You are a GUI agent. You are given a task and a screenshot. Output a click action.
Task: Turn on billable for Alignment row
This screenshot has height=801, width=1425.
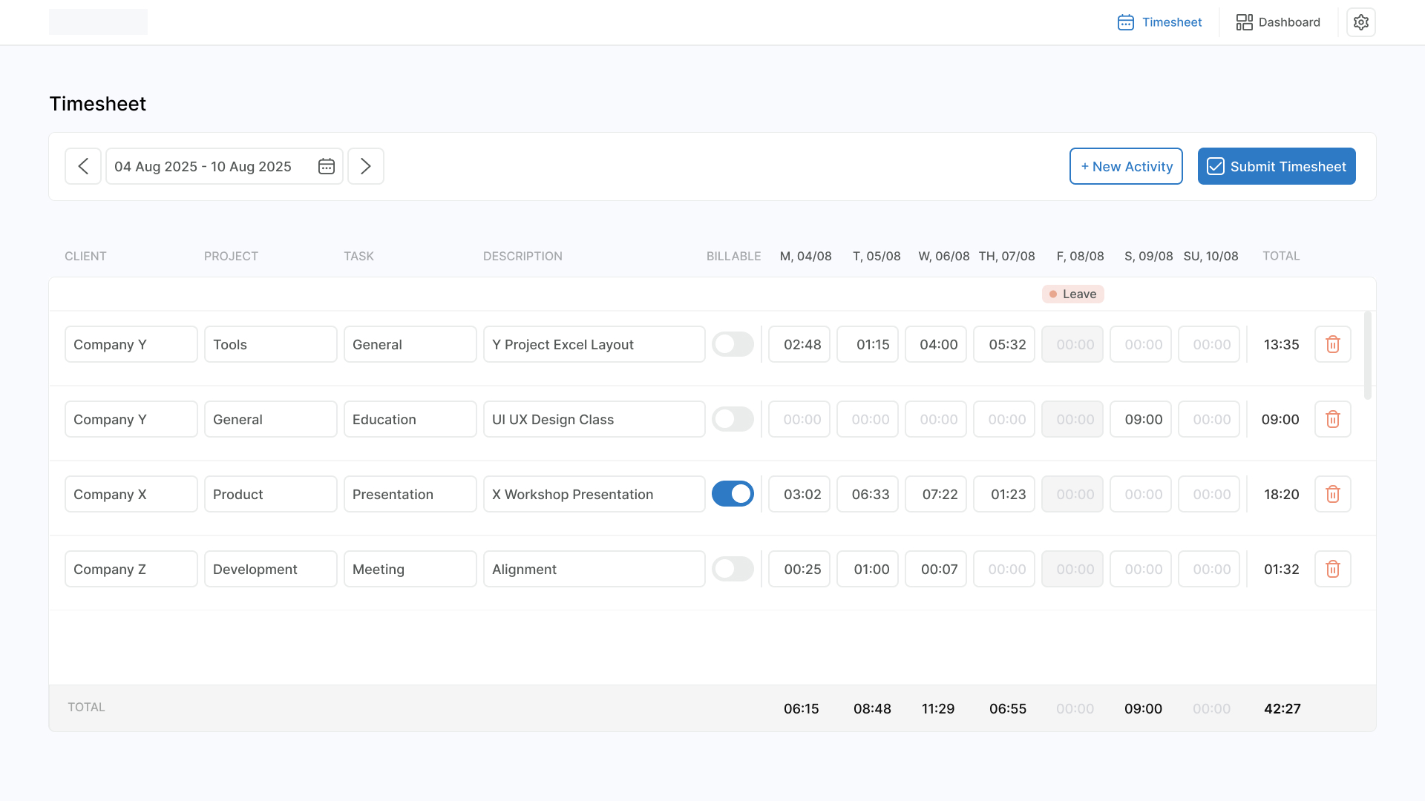tap(733, 569)
